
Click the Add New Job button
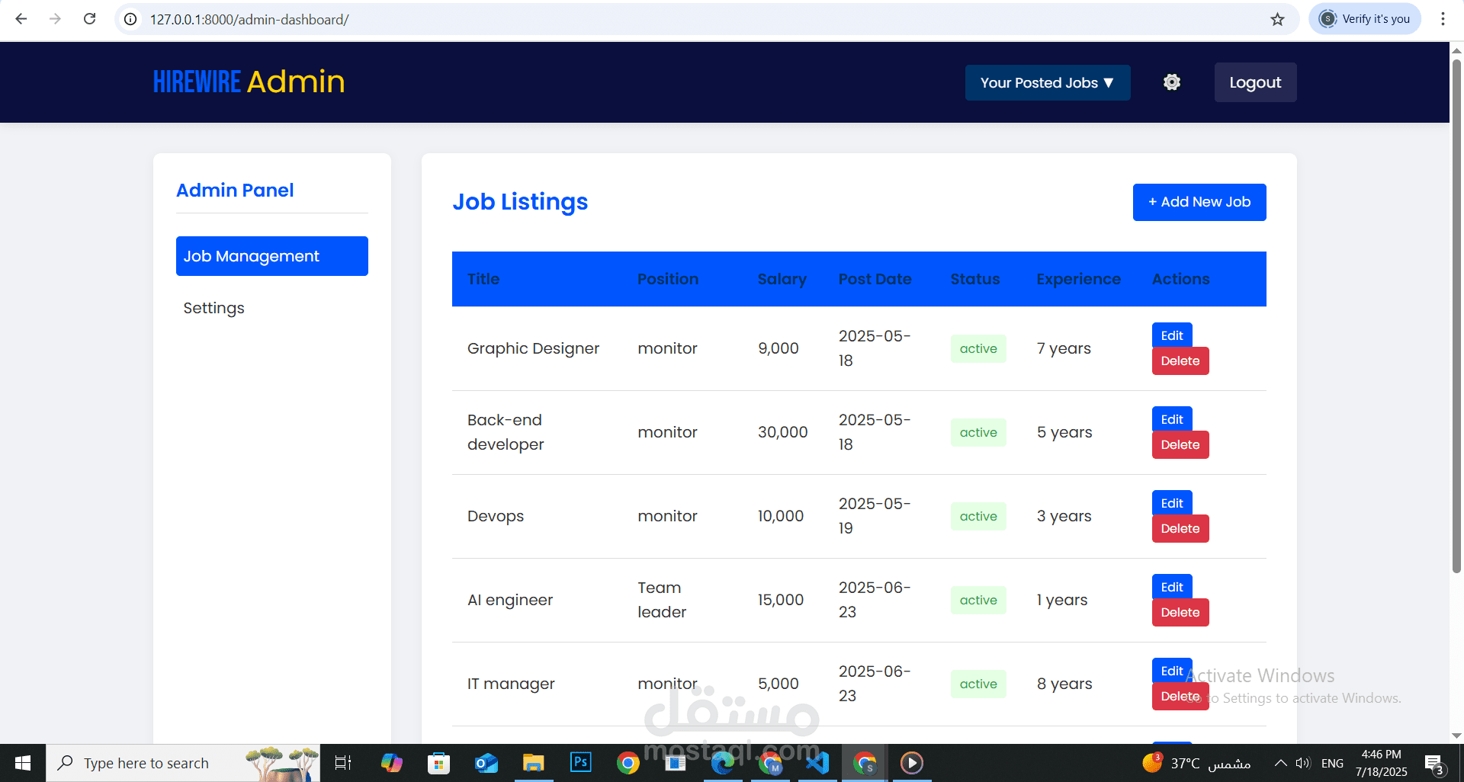click(1199, 202)
